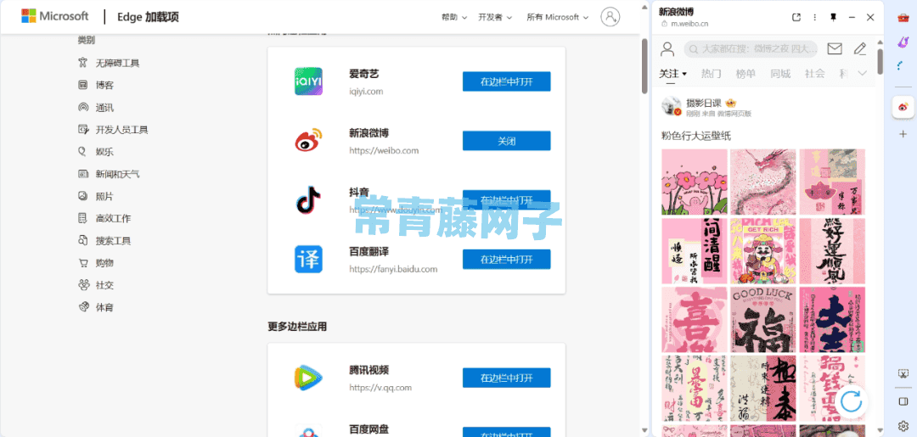
Task: Open 腾讯视频 in the sidebar
Action: click(x=506, y=378)
